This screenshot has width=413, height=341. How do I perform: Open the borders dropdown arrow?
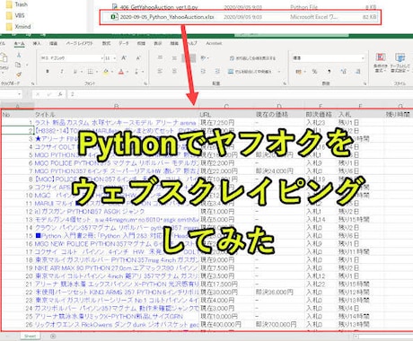click(x=97, y=72)
